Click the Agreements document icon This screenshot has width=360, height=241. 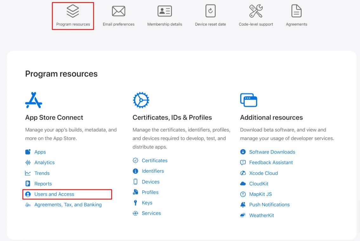pyautogui.click(x=296, y=11)
